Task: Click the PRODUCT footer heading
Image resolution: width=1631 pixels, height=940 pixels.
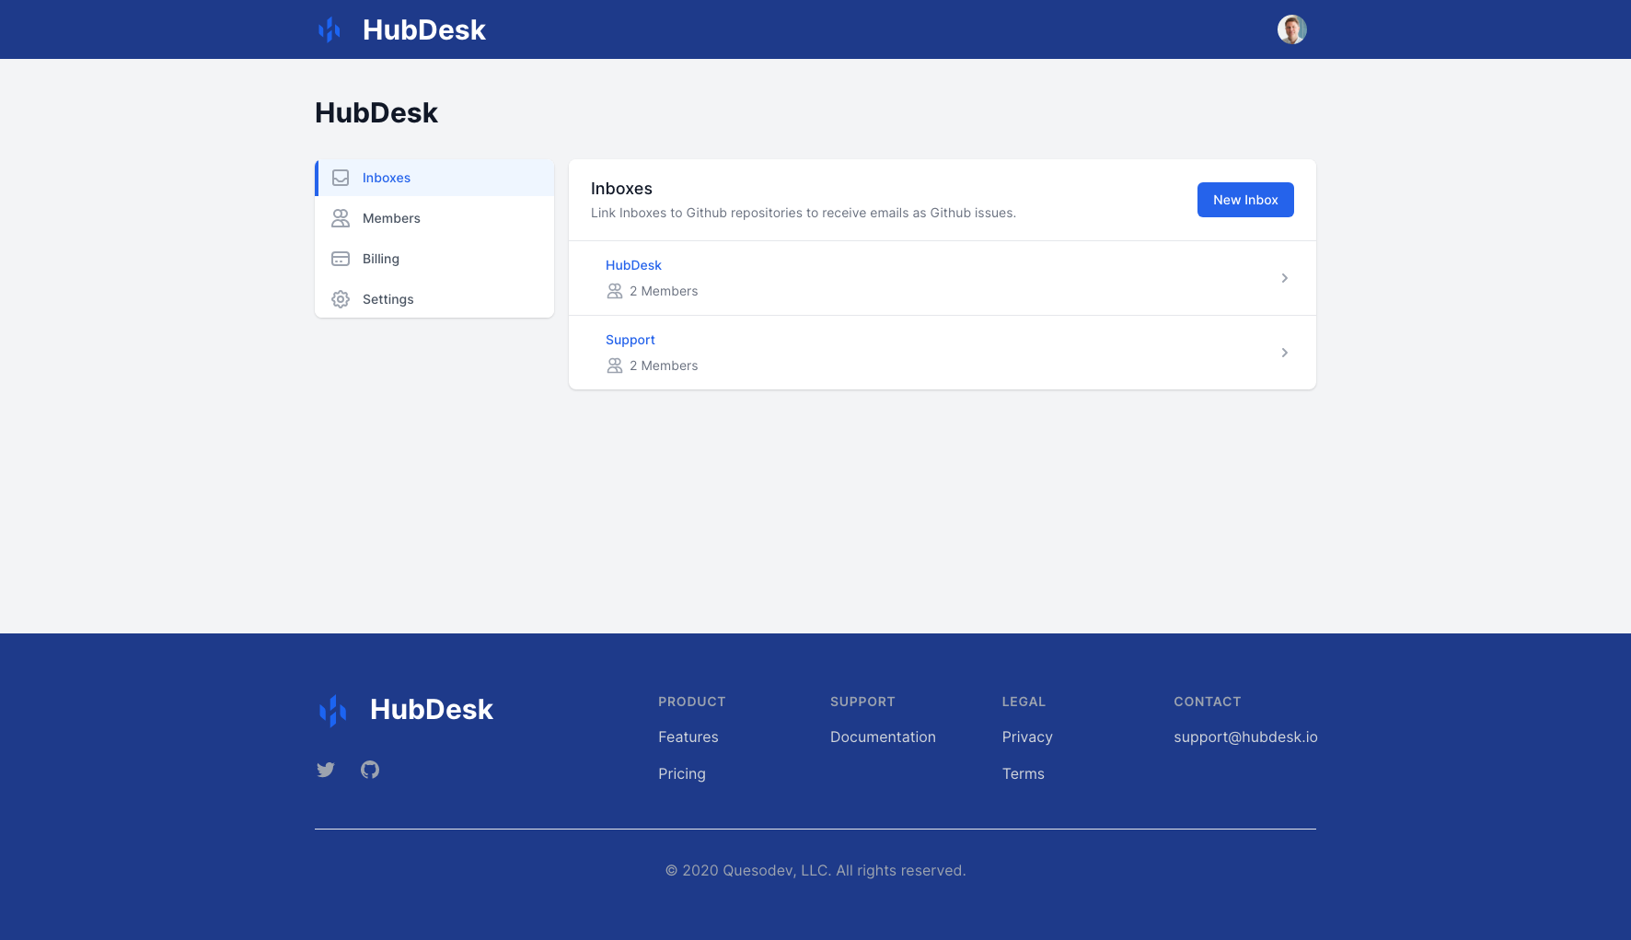Action: pyautogui.click(x=692, y=702)
